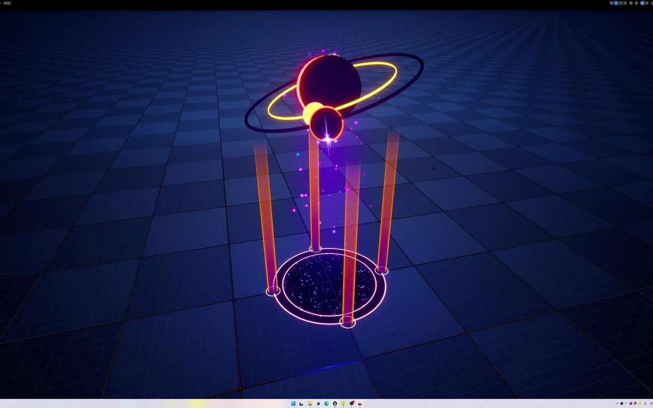This screenshot has width=653, height=408.
Task: Switch to Unreal Engine taskbar icon
Action: pyautogui.click(x=335, y=404)
